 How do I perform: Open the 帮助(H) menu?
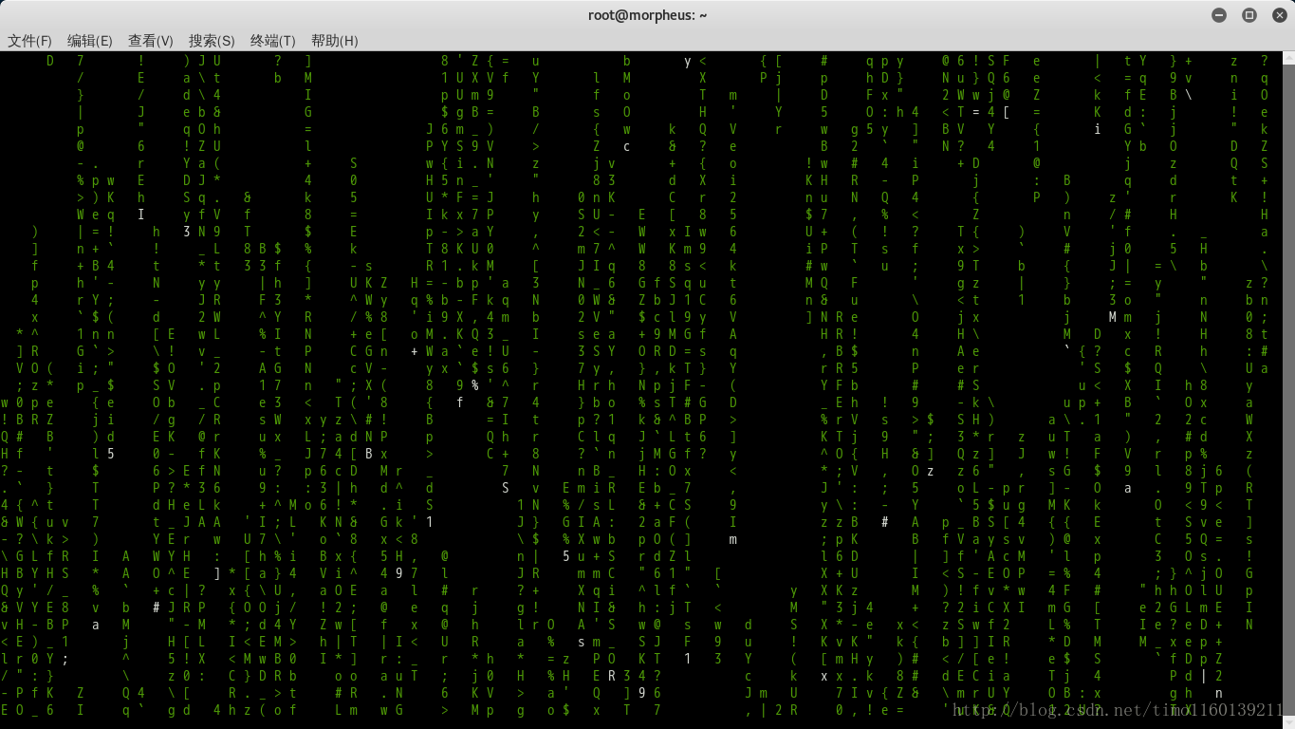click(335, 41)
